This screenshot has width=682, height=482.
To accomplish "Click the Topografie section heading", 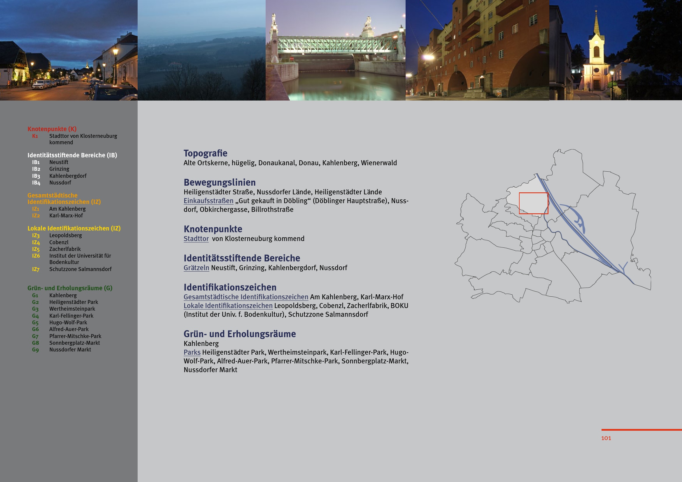I will pyautogui.click(x=205, y=154).
